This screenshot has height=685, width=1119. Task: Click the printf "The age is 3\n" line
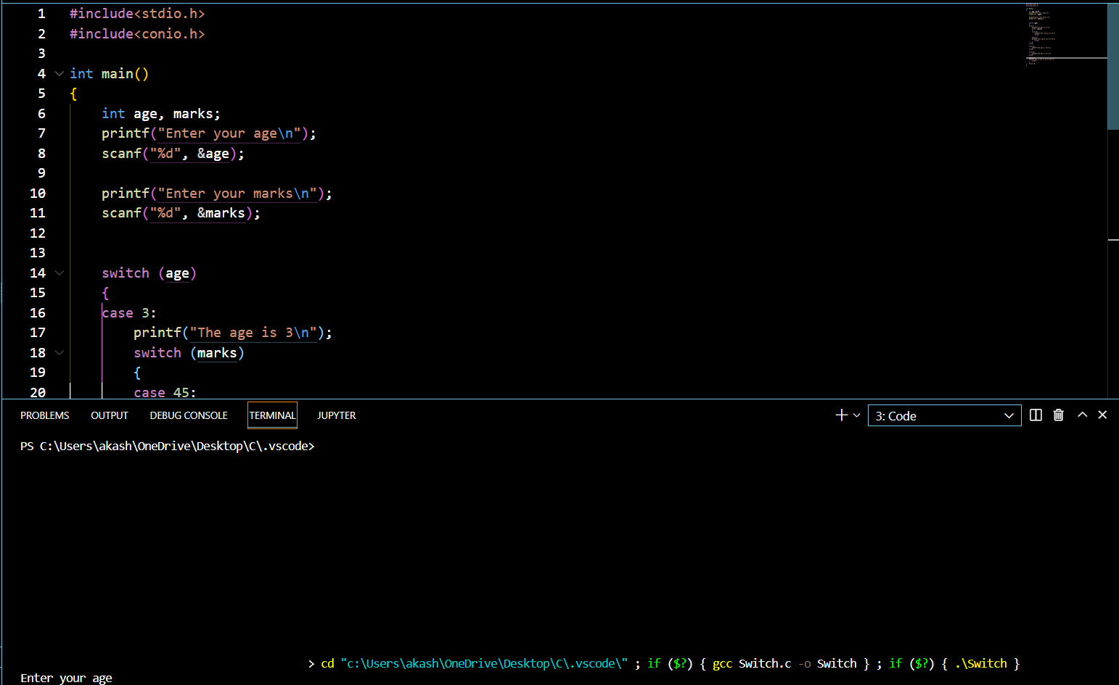click(233, 333)
